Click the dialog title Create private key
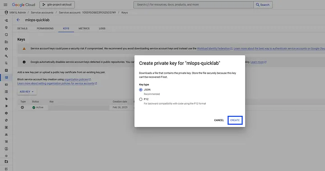 tap(180, 63)
